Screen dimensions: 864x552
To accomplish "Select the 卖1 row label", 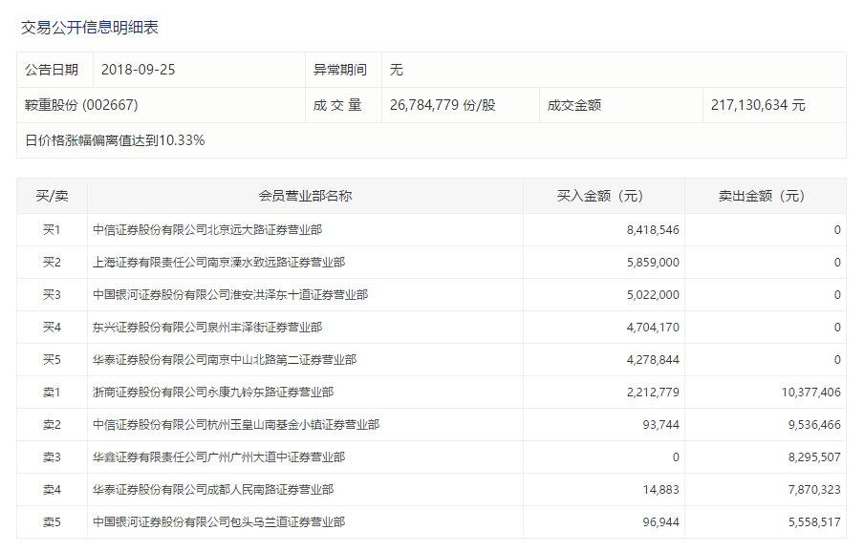I will coord(52,393).
